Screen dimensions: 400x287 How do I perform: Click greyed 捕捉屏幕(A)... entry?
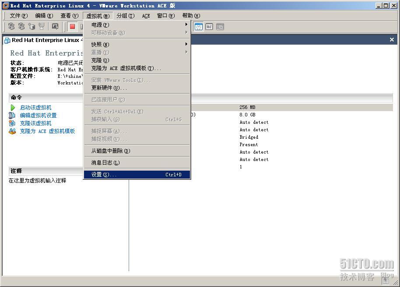pos(137,131)
